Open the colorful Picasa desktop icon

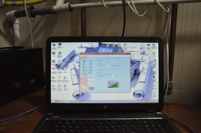(x=154, y=54)
